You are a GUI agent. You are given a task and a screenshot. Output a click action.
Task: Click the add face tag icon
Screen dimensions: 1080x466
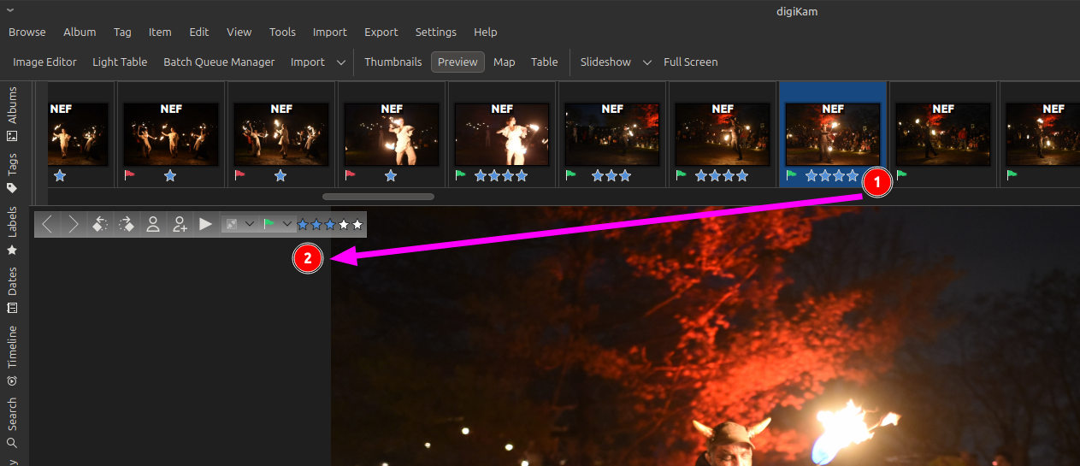pyautogui.click(x=180, y=224)
